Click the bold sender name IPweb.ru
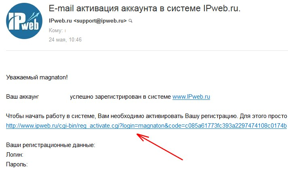The height and width of the screenshot is (174, 288). point(60,21)
